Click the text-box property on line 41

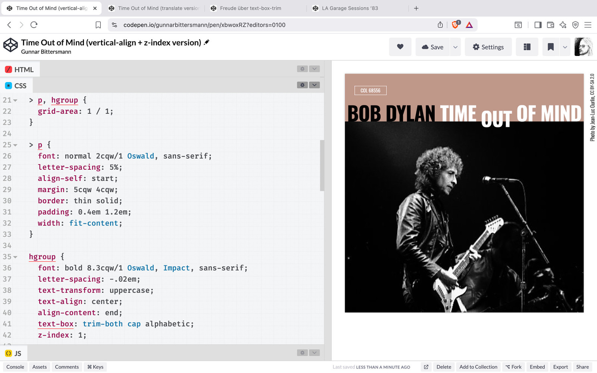coord(56,324)
